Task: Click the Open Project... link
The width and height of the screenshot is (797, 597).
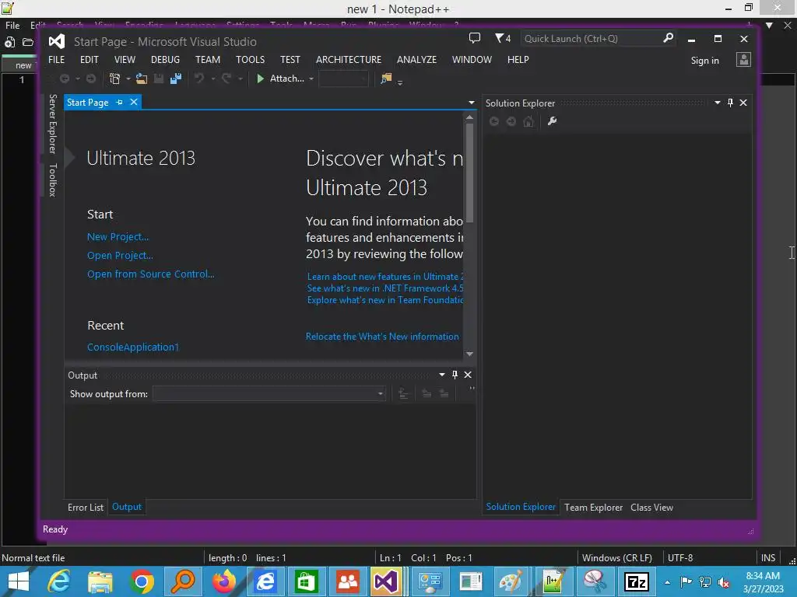Action: [x=120, y=255]
